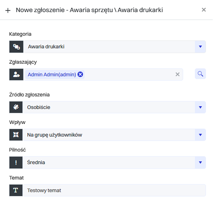Click the Pilność exclamation mark icon

[16, 162]
